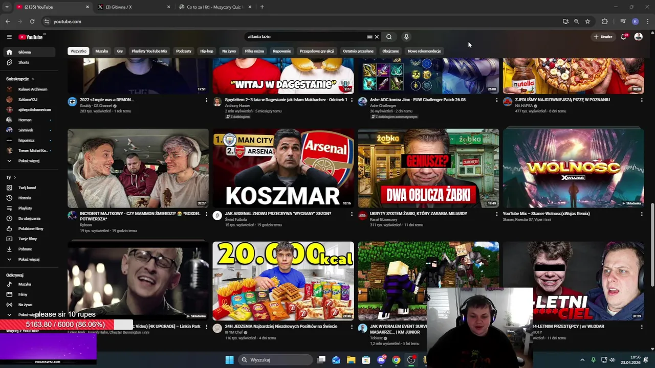Open Historia watch history

28,198
